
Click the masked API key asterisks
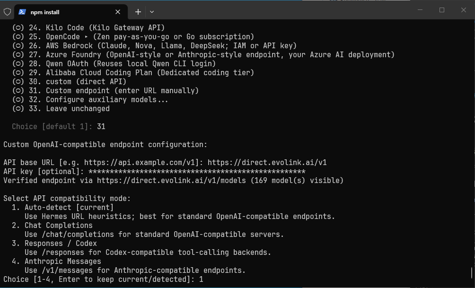197,172
